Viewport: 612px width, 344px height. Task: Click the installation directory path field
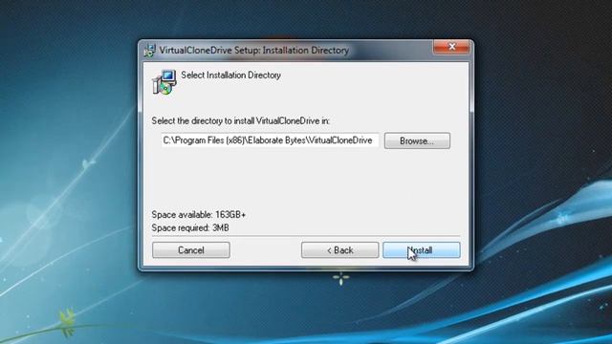pos(270,140)
